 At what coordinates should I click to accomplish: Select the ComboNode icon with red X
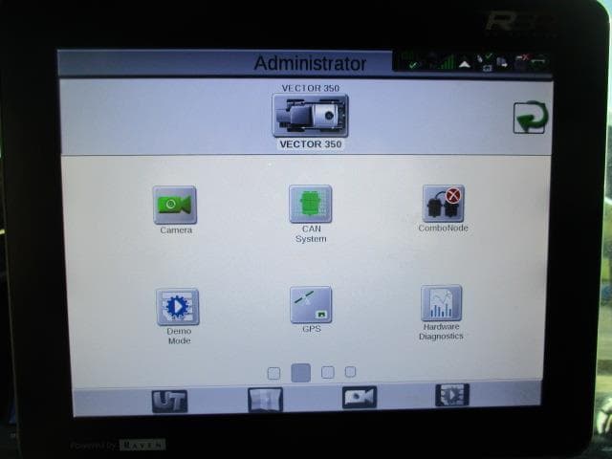coord(444,204)
